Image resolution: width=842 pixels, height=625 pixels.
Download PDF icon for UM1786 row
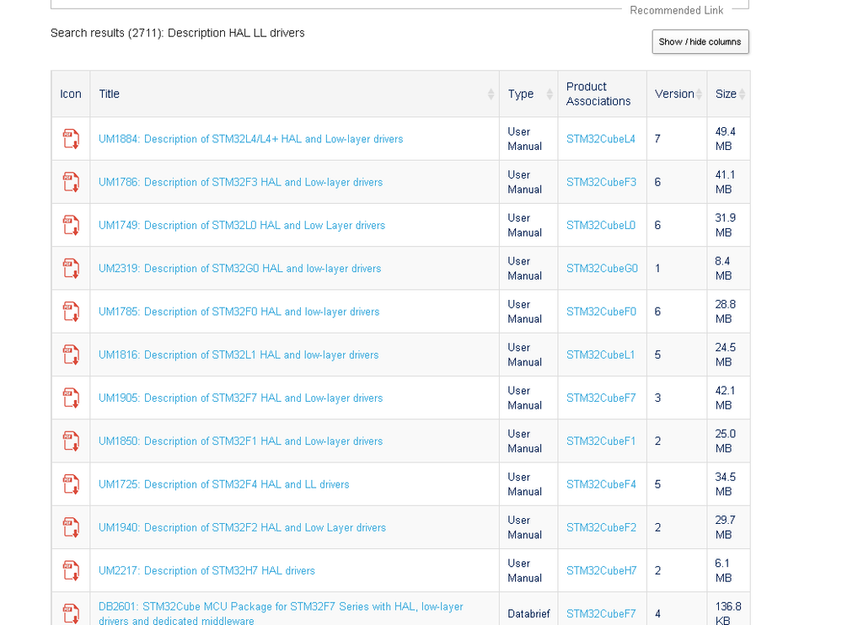(x=71, y=182)
